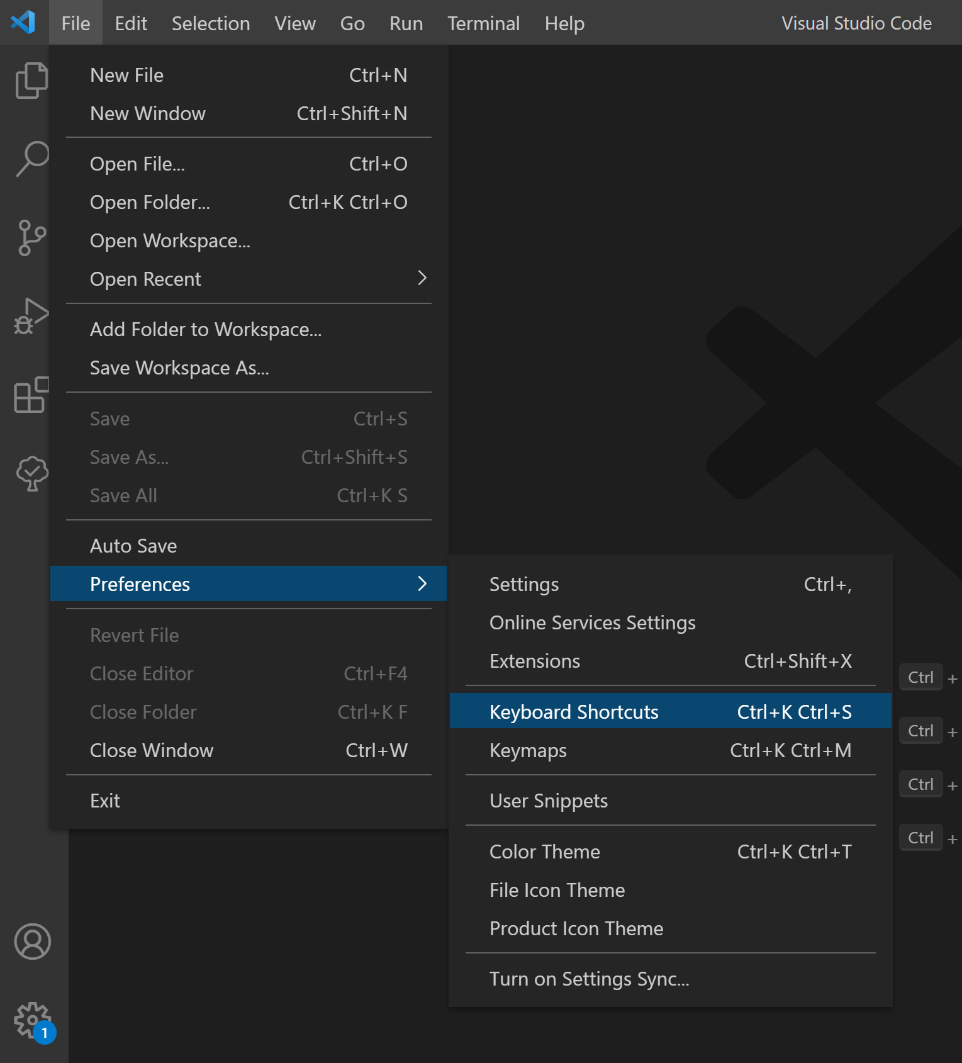Open the Accounts icon
The height and width of the screenshot is (1063, 962).
[32, 942]
